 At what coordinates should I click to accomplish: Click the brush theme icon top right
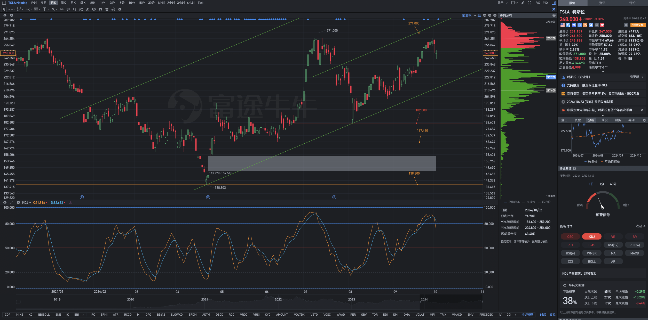pyautogui.click(x=523, y=3)
